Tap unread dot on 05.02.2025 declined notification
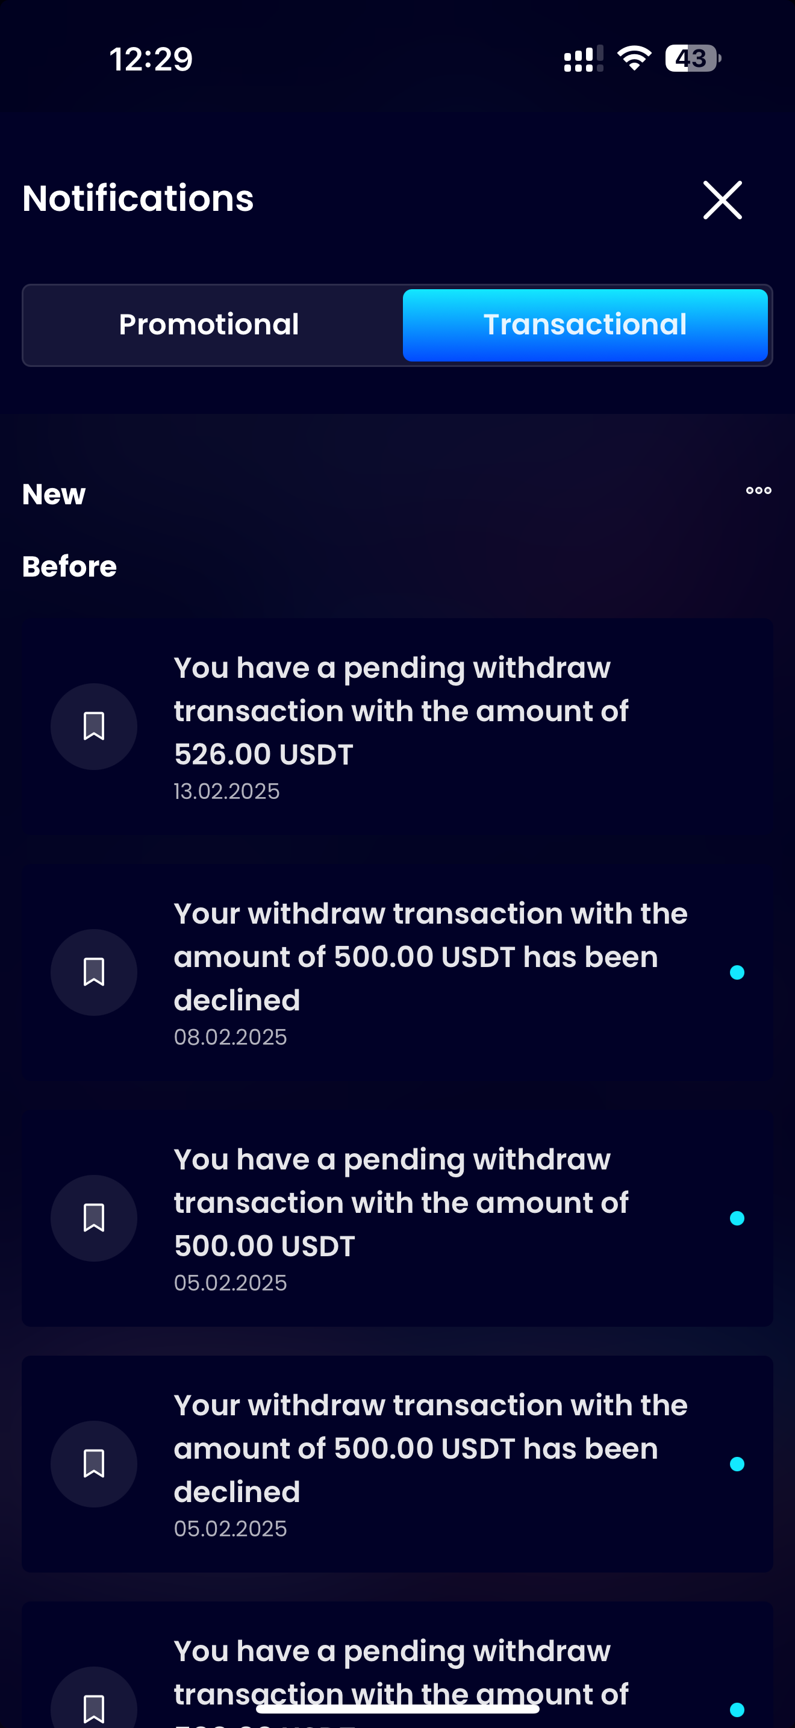This screenshot has height=1728, width=795. pos(737,1464)
